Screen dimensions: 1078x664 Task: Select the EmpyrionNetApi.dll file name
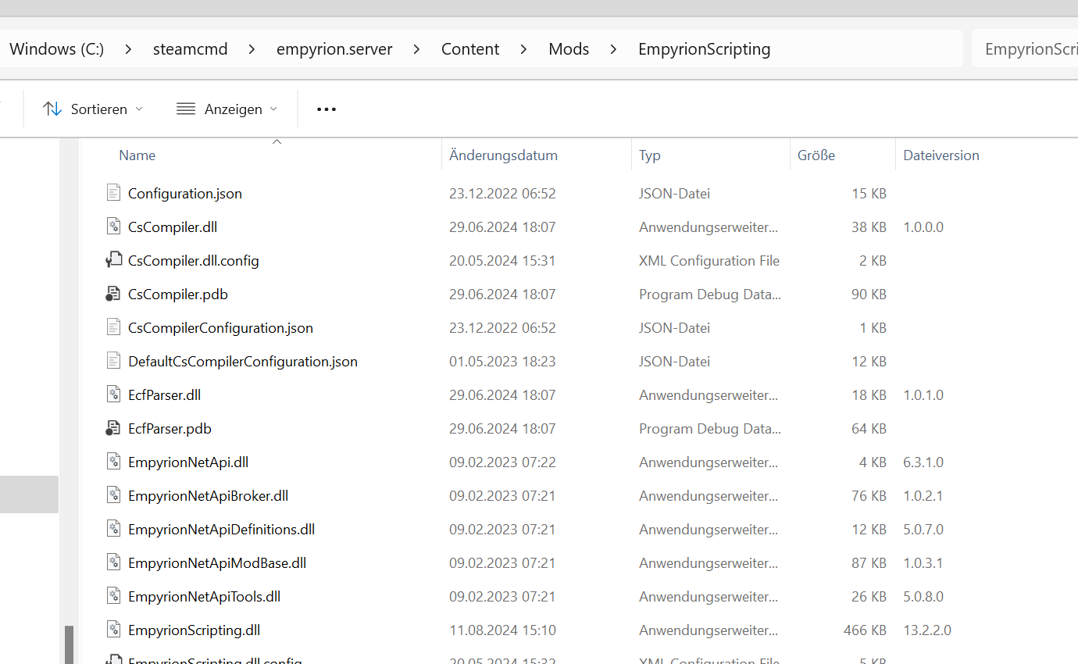(x=188, y=462)
